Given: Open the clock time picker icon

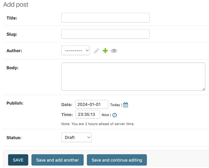Looking at the screenshot, I should pyautogui.click(x=115, y=115).
